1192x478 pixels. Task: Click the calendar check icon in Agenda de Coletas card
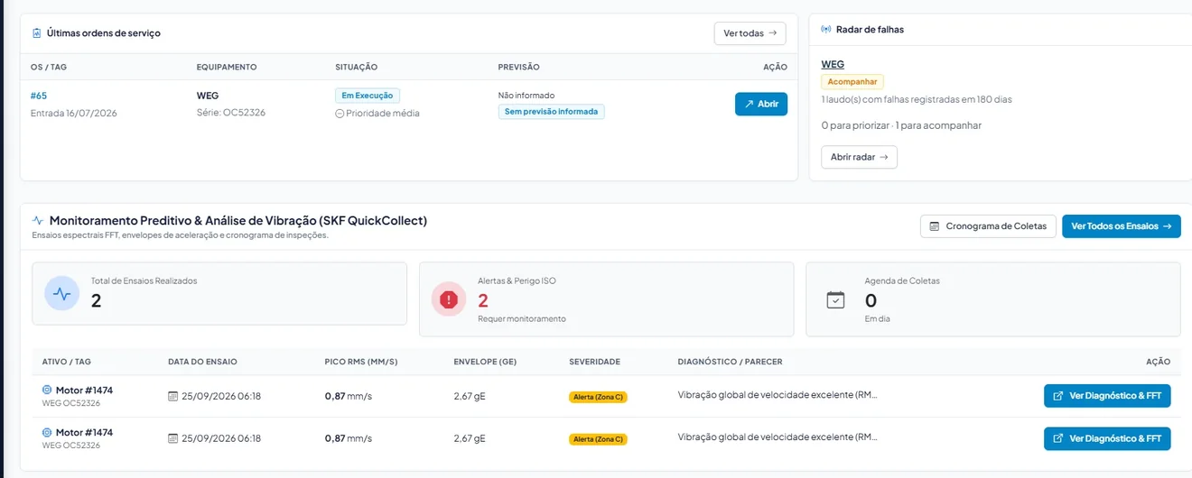(836, 299)
